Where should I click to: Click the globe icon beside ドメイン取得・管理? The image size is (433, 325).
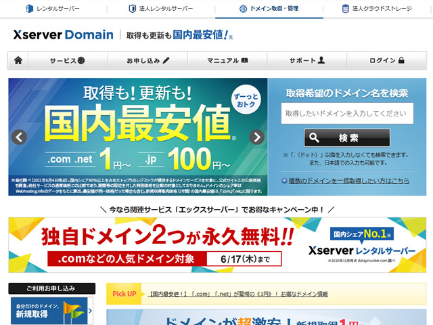(x=243, y=9)
